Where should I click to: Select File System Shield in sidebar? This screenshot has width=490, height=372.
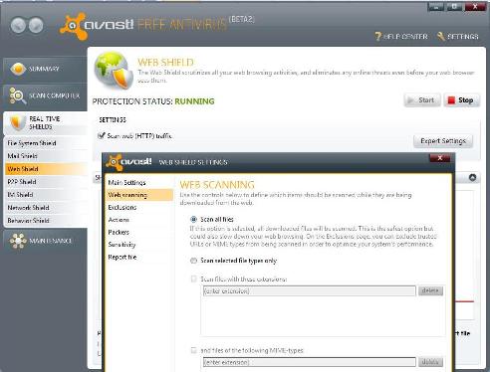point(46,143)
